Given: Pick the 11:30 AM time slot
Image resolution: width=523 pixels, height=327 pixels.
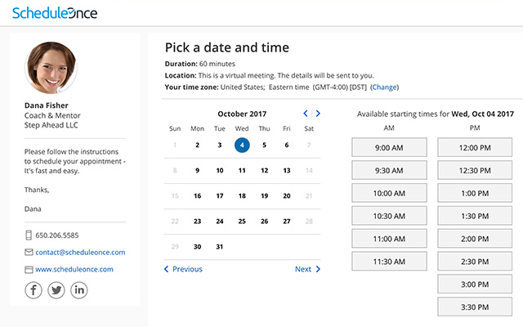Looking at the screenshot, I should (x=389, y=262).
